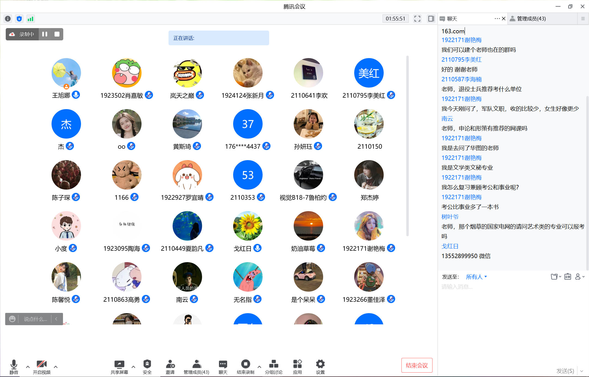Open the 所有人 recipient dropdown
Screen dimensions: 589x377
(476, 277)
